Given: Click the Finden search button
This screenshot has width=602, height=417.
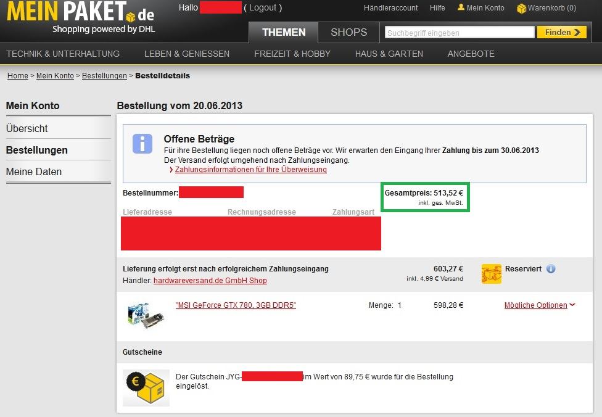Looking at the screenshot, I should click(562, 32).
